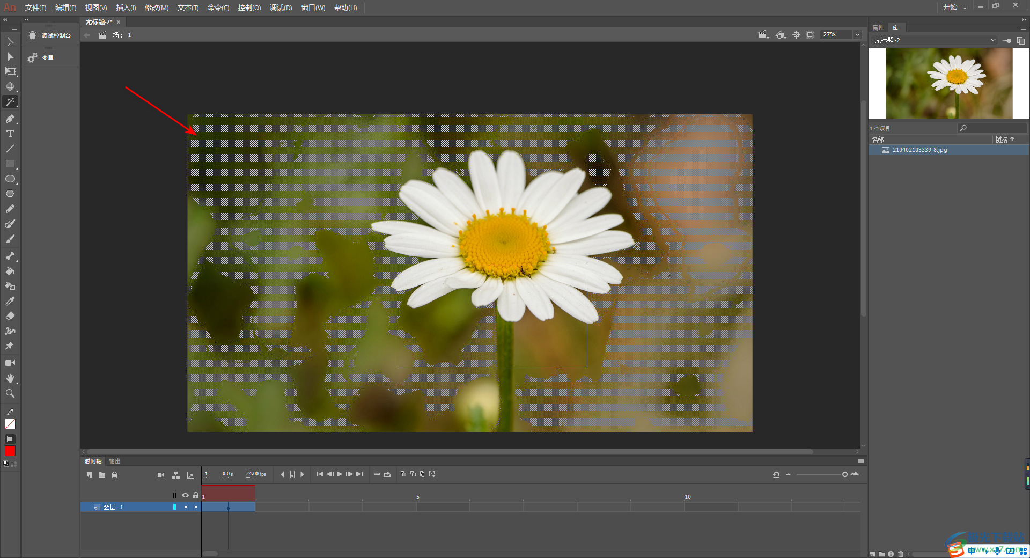Pick the red fill color swatch
Viewport: 1030px width, 558px height.
tap(10, 451)
